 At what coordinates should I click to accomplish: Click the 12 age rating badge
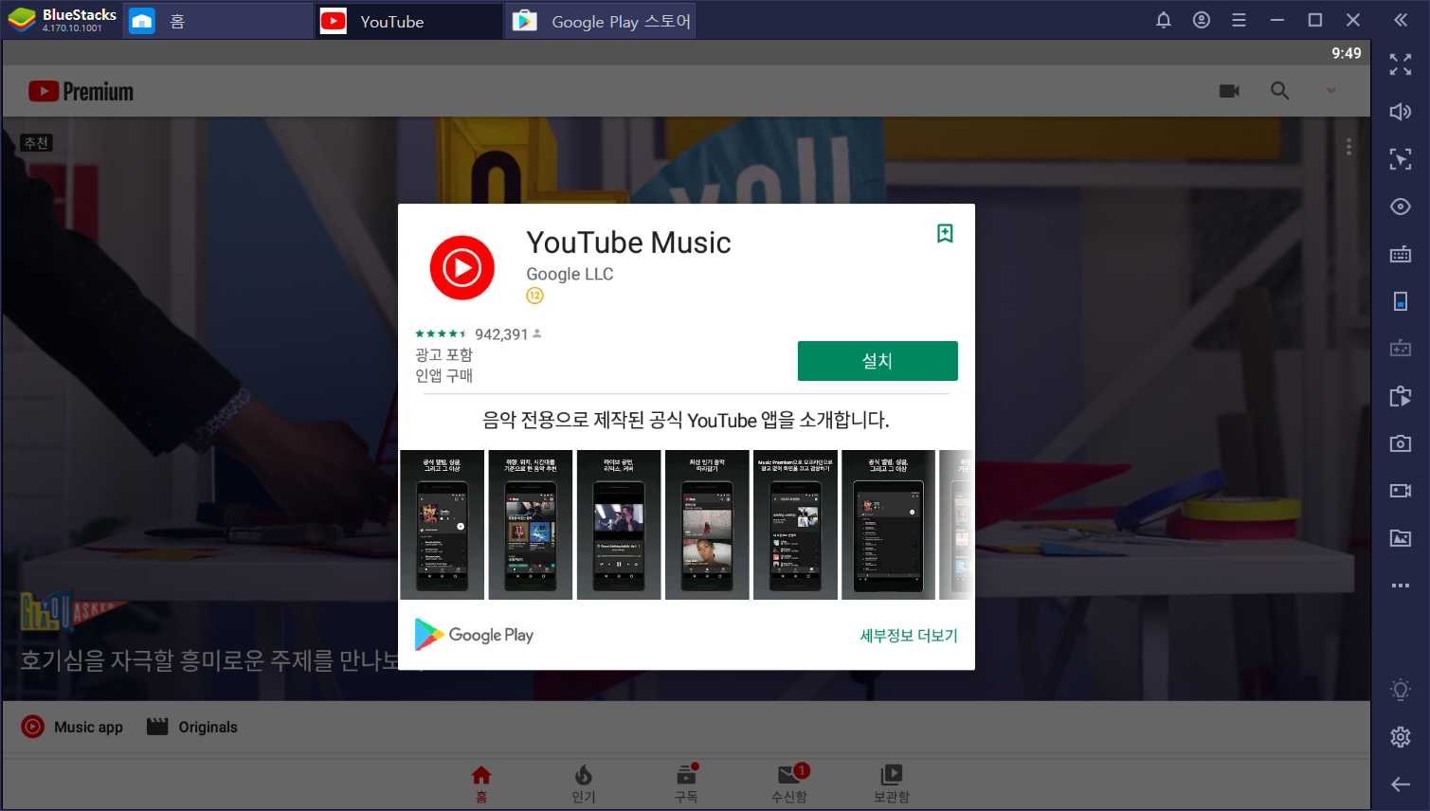tap(534, 296)
